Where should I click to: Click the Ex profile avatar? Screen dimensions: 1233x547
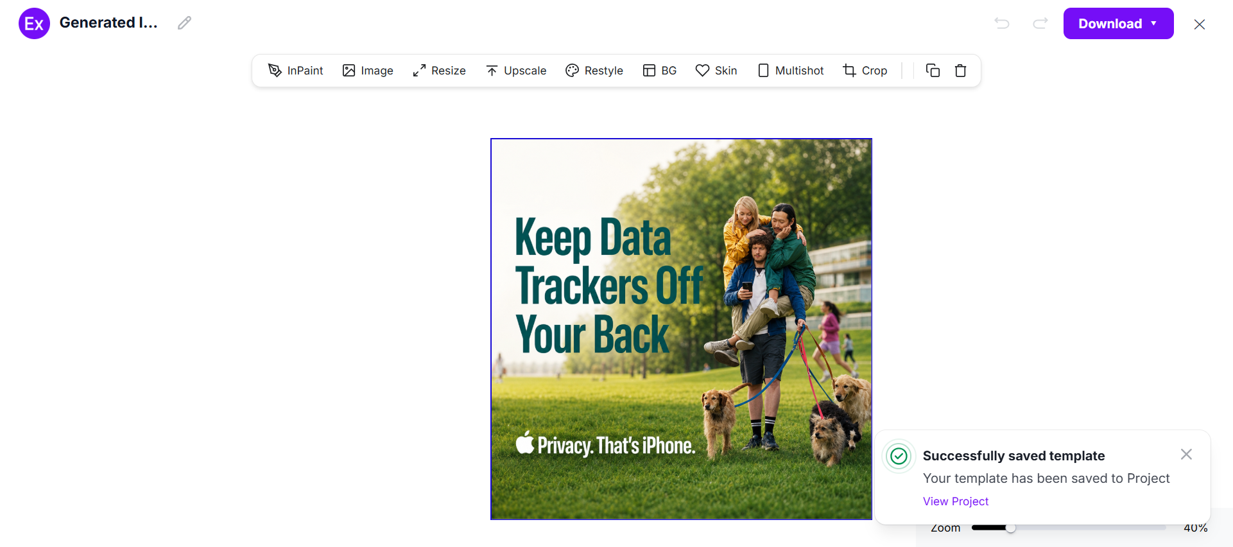pyautogui.click(x=34, y=24)
